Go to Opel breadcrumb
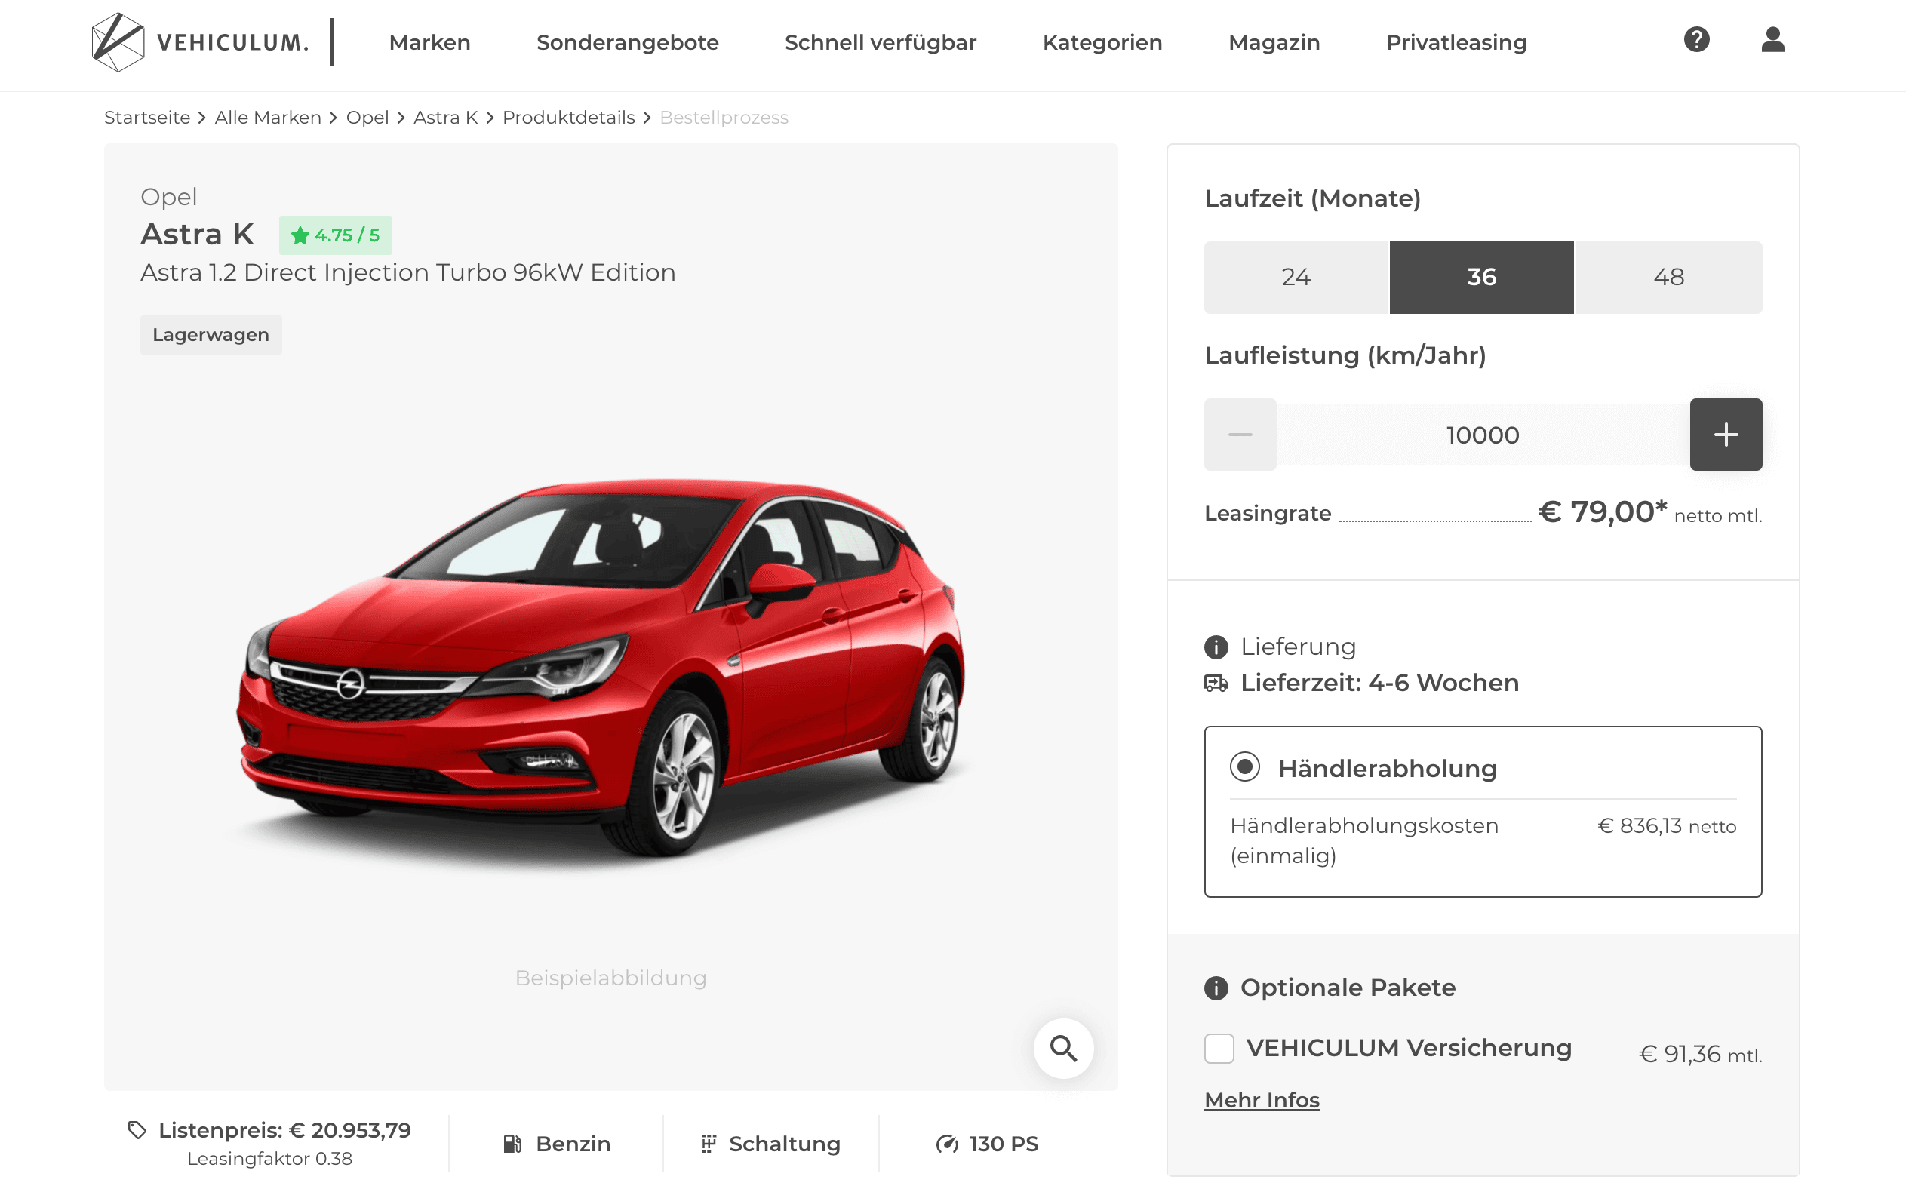 click(367, 118)
